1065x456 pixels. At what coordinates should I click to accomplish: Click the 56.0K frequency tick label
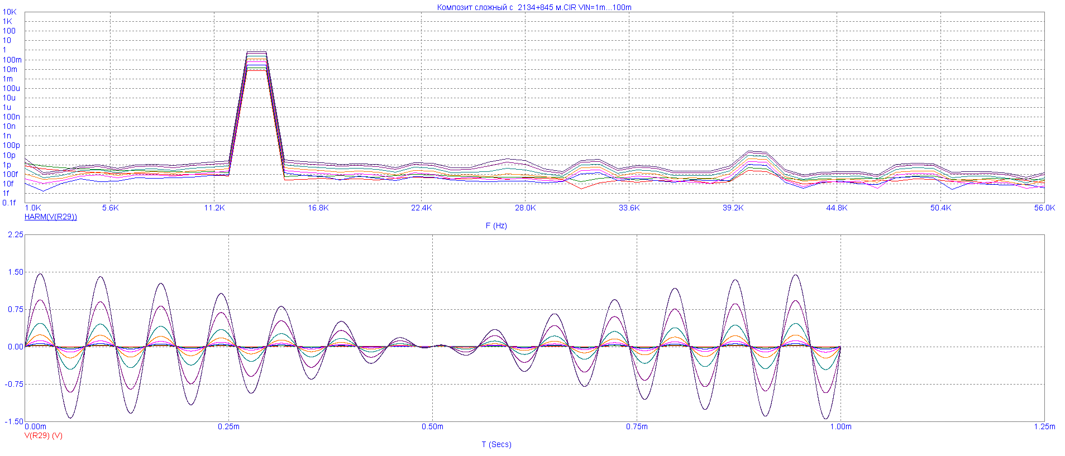[1044, 208]
